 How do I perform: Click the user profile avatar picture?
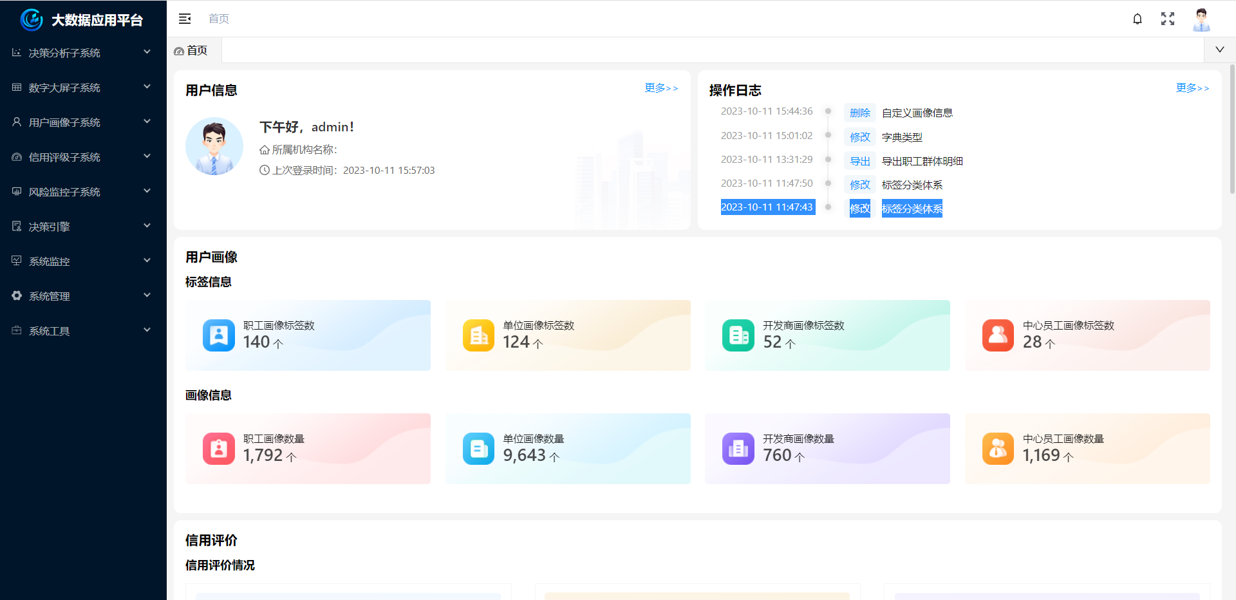pyautogui.click(x=214, y=146)
